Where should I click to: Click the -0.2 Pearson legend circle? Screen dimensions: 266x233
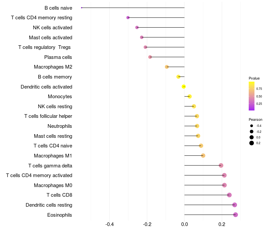pyautogui.click(x=252, y=131)
